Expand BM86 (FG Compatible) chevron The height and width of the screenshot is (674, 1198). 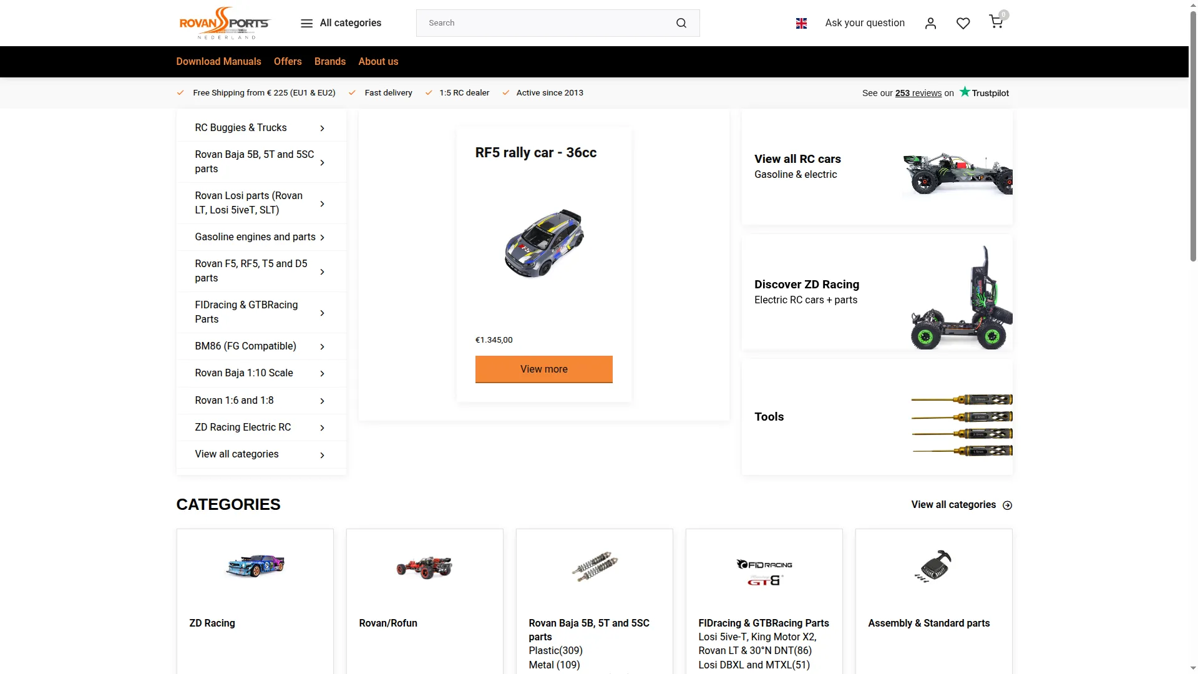[x=322, y=346]
